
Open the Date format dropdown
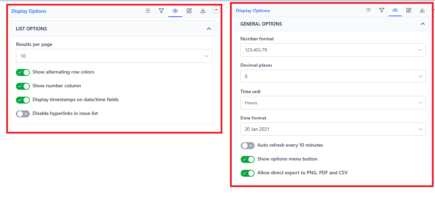coord(333,129)
